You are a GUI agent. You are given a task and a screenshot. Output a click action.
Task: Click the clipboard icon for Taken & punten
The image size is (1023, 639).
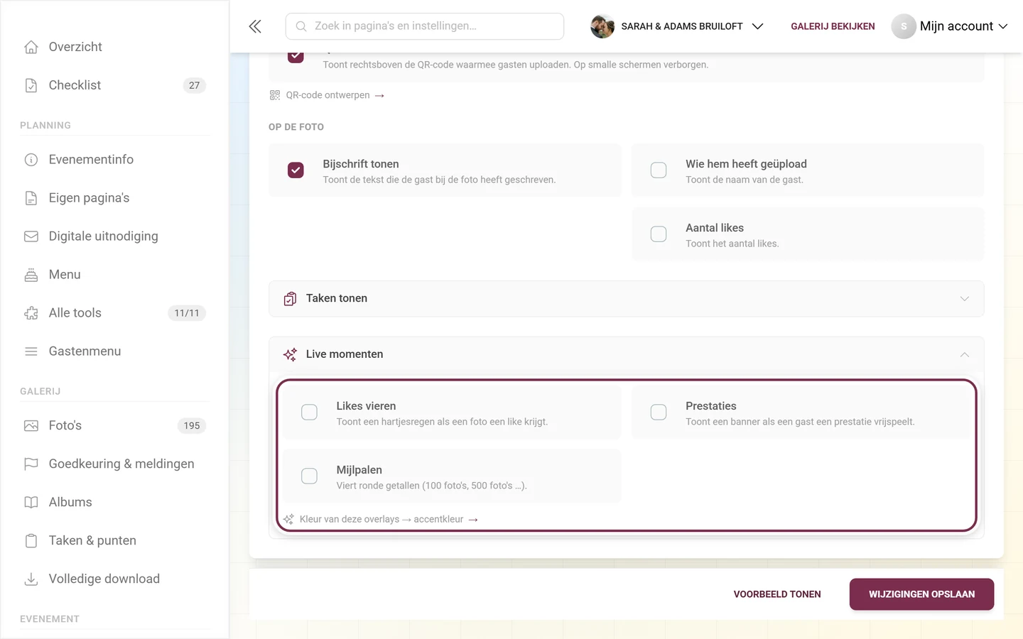tap(31, 541)
